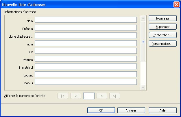The image size is (181, 117).
Task: Jump to last entry navigation button
Action: pyautogui.click(x=114, y=96)
